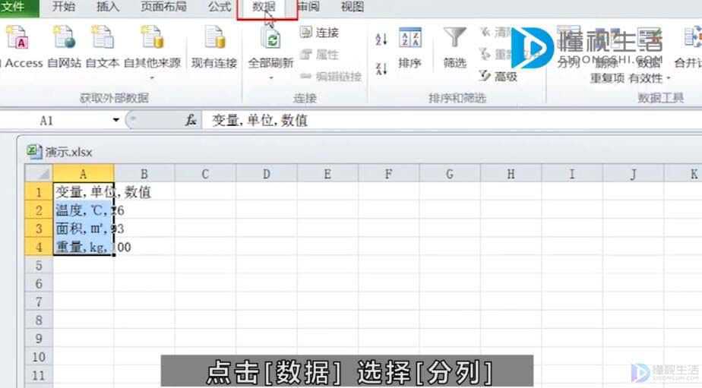The image size is (702, 388).
Task: Select column F header
Action: point(389,173)
